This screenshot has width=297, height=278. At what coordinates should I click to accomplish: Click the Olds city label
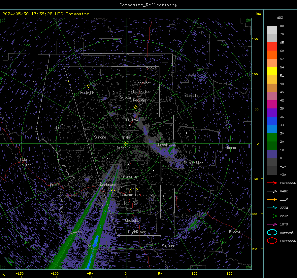point(126,138)
